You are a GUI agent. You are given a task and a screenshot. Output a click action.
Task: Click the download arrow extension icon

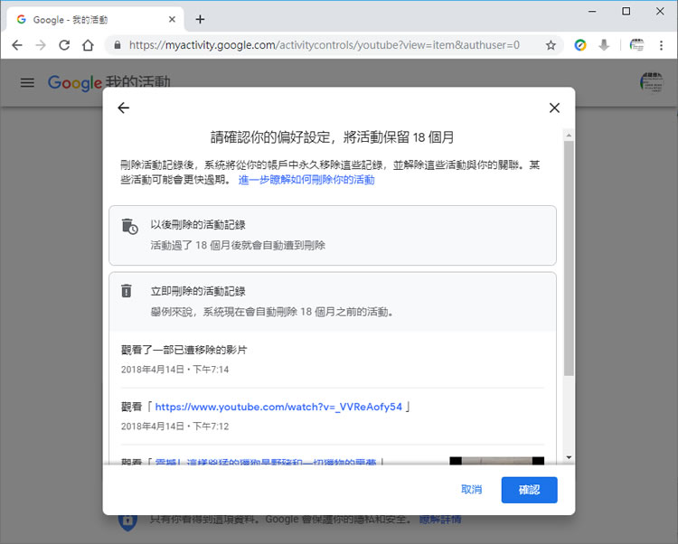click(604, 45)
